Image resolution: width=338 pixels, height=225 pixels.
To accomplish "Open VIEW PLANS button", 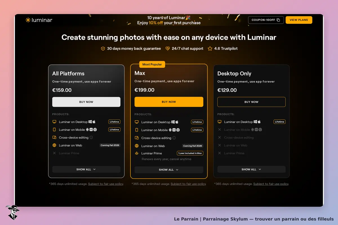I will pyautogui.click(x=299, y=20).
